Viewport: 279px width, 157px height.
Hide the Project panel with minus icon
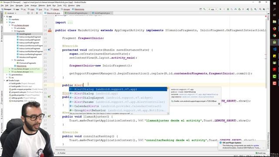click(41, 13)
